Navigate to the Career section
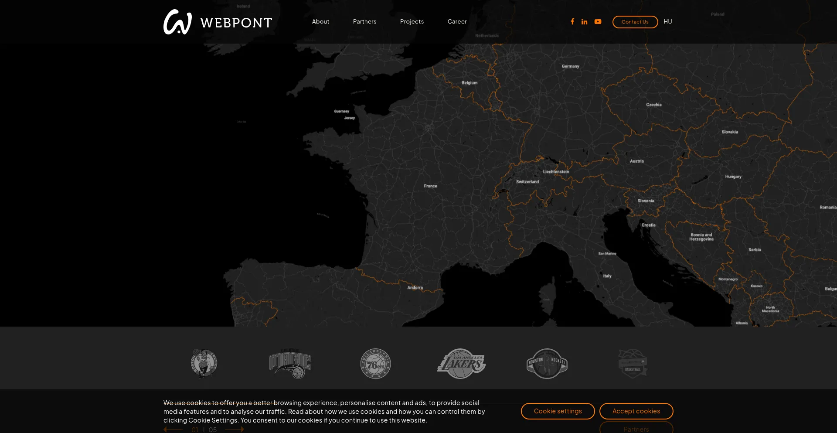The image size is (837, 433). coord(457,22)
